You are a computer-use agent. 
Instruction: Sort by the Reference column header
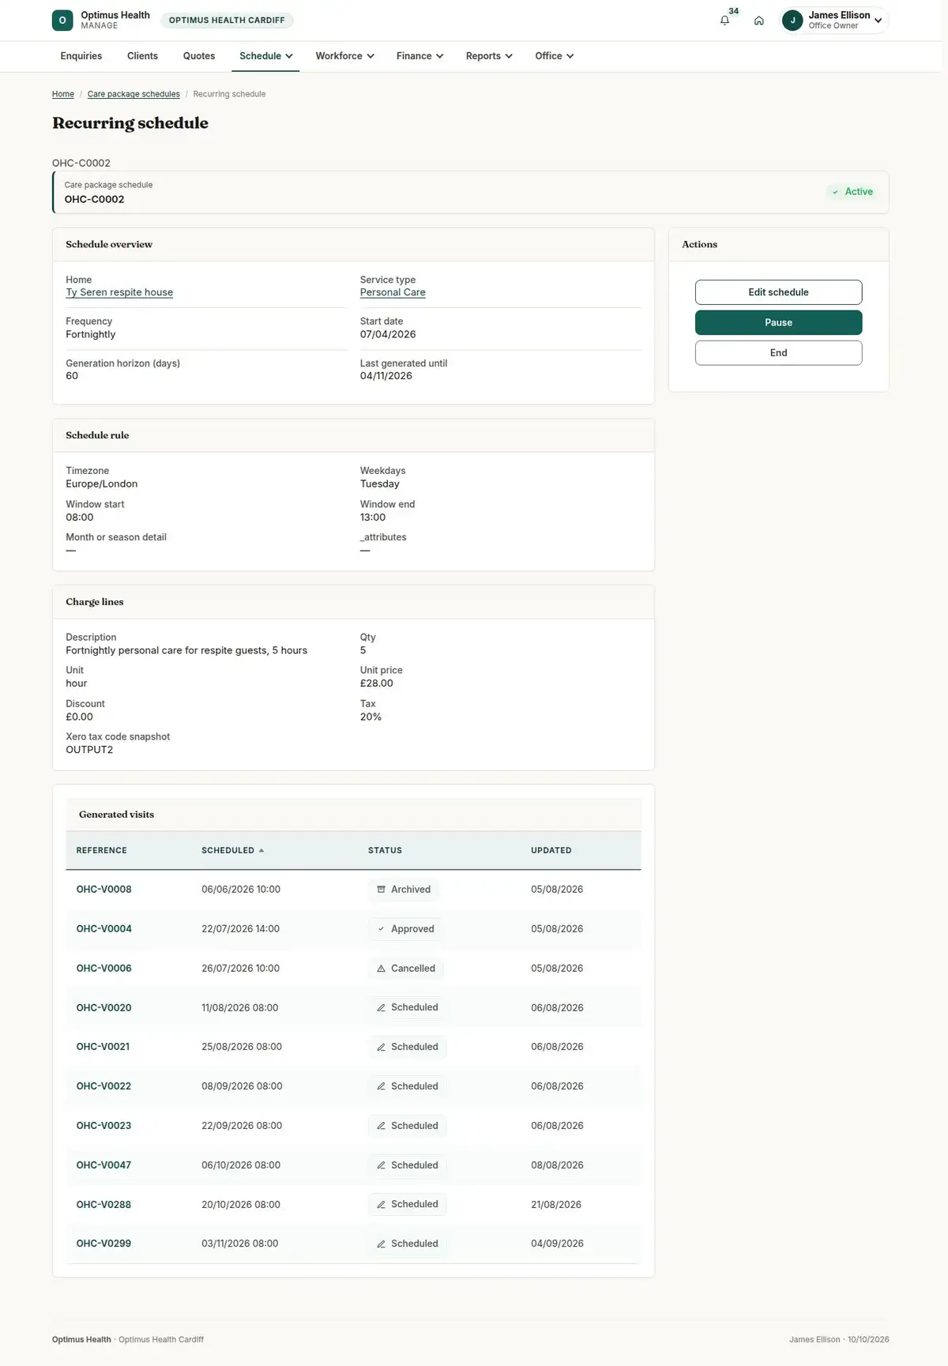102,851
